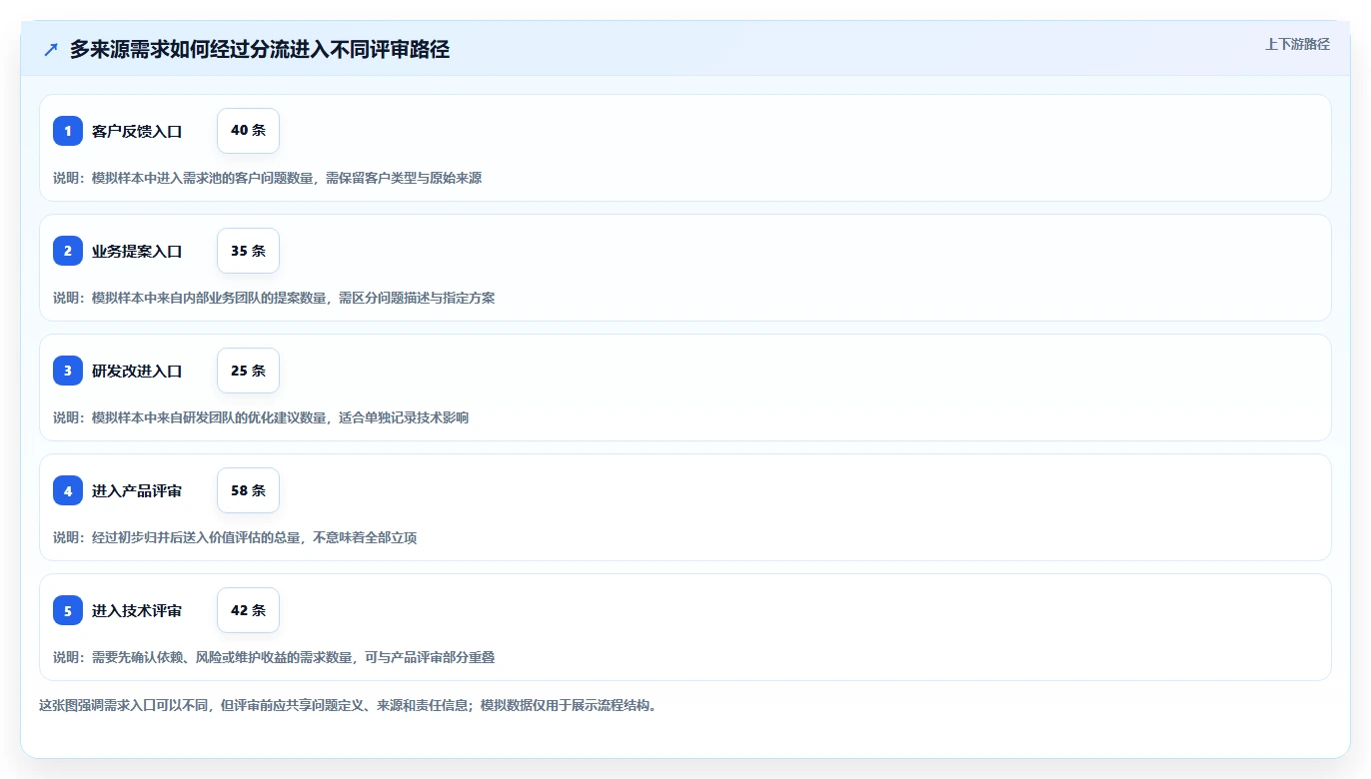
Task: Click the footer note starting 这张图强调需求入口
Action: tap(349, 705)
